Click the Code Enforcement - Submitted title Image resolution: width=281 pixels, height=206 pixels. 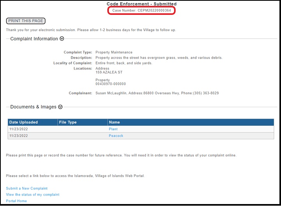[x=142, y=4]
